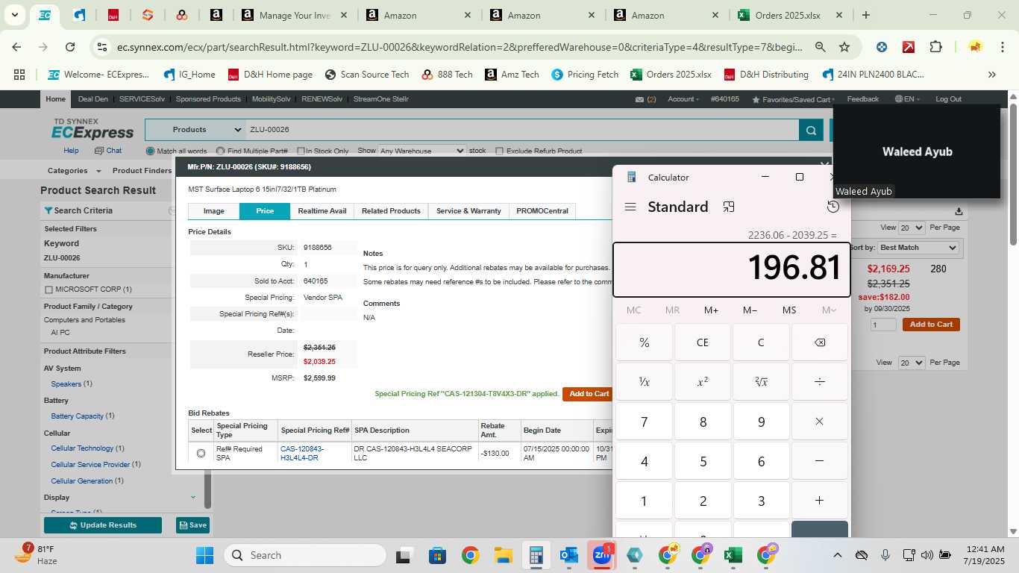
Task: Bookmark this page with the star icon
Action: (x=844, y=47)
